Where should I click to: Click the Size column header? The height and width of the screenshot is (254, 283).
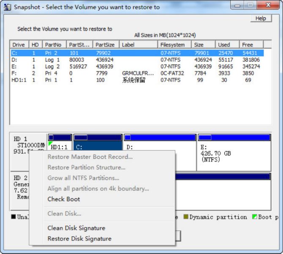coord(203,44)
